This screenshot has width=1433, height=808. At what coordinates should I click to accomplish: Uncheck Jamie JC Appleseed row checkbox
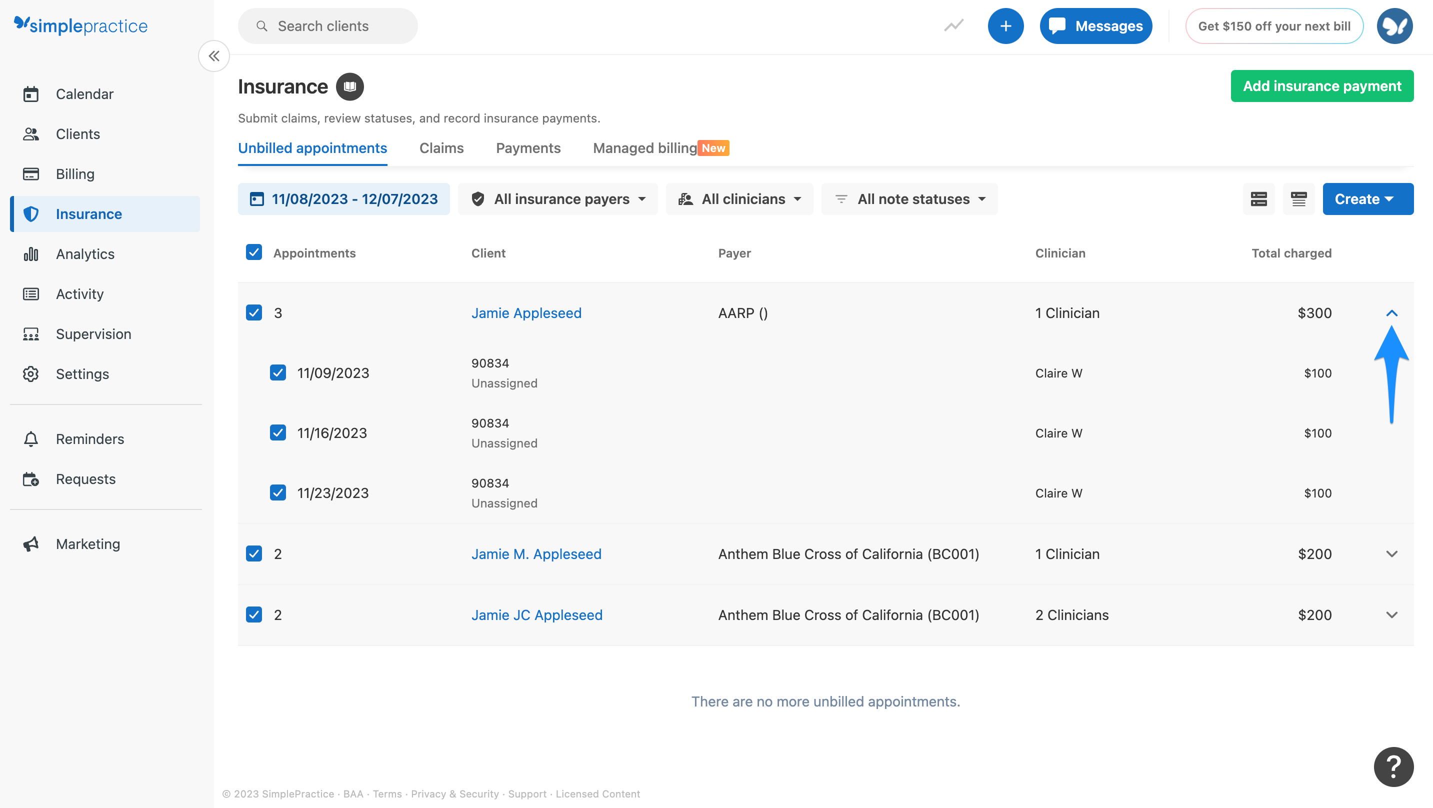[x=254, y=615]
